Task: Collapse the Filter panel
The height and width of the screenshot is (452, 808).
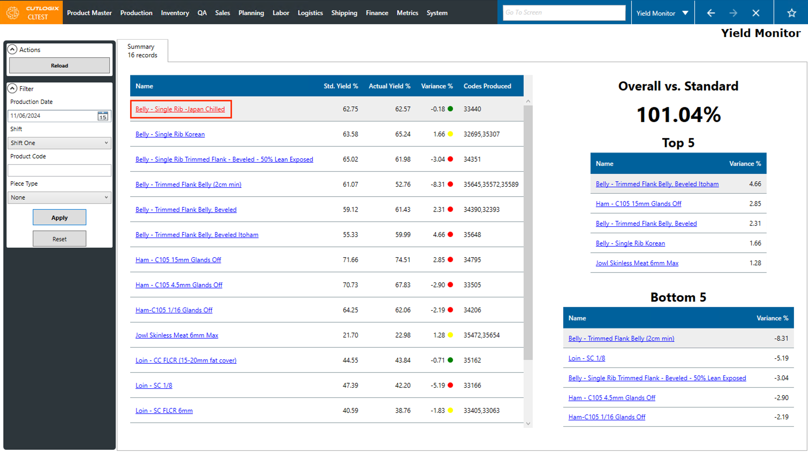Action: click(x=12, y=89)
